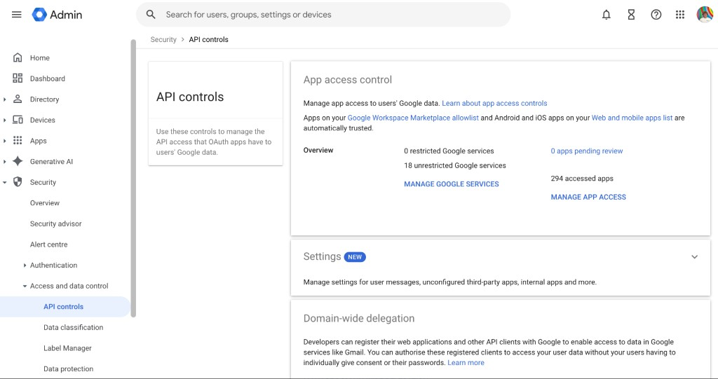
Task: Click the '294 accessed apps' text
Action: [582, 179]
